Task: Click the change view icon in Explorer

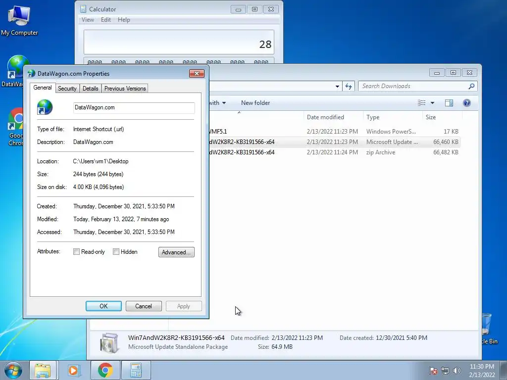Action: click(x=422, y=103)
